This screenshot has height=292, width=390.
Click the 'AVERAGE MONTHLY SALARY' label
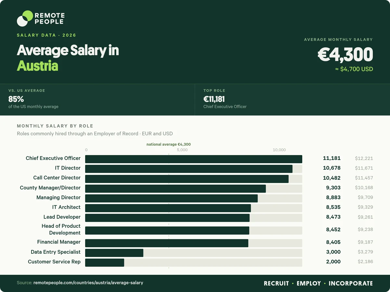click(338, 40)
